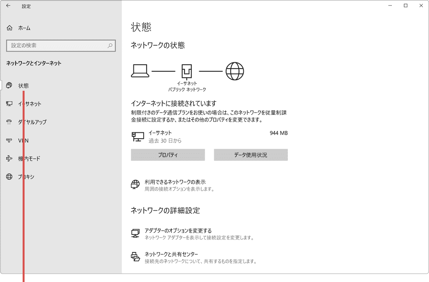
Task: Click the 設定の検索 search field
Action: coord(61,46)
